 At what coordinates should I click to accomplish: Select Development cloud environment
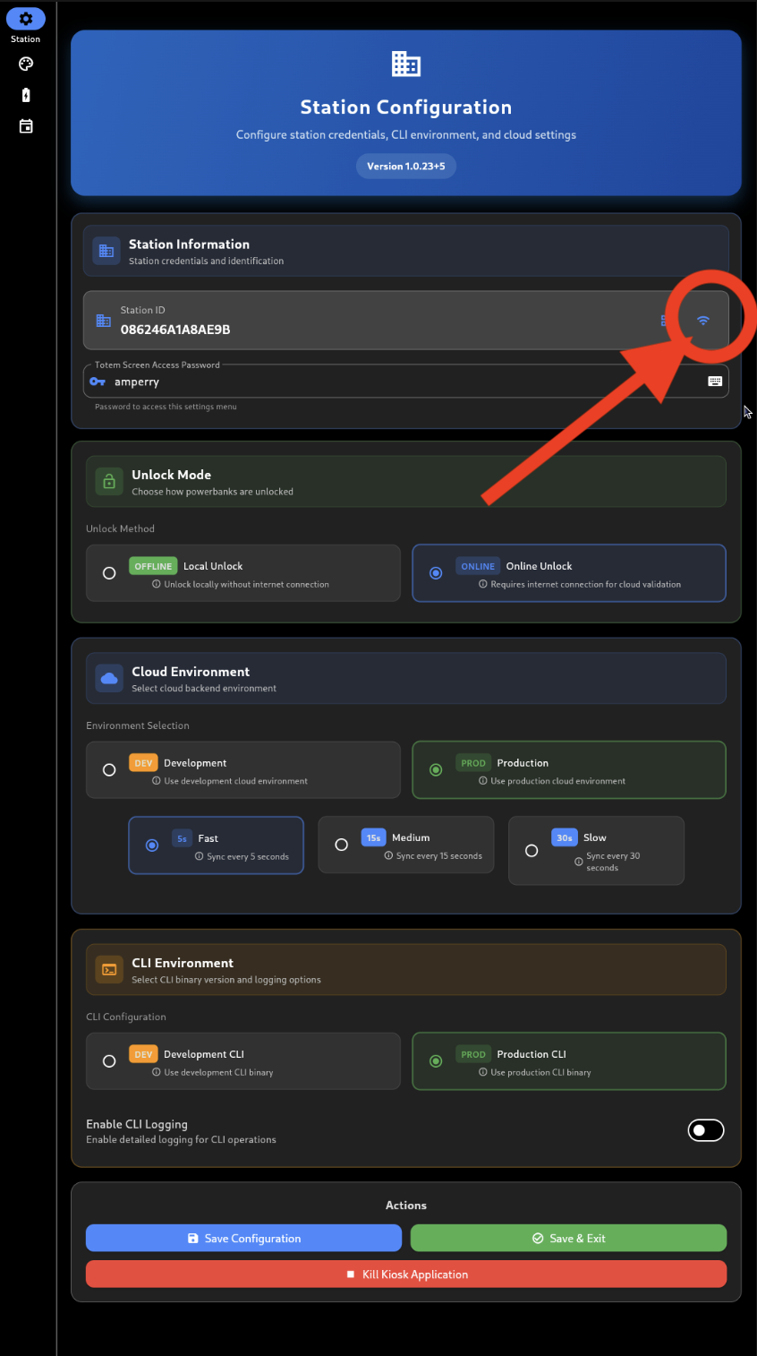(x=109, y=768)
